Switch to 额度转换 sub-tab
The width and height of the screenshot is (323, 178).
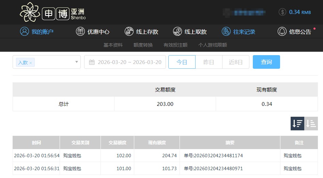(x=143, y=45)
